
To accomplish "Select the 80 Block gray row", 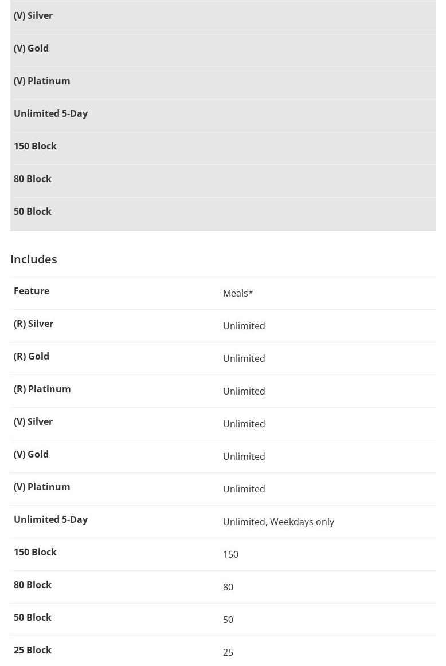I will [223, 180].
